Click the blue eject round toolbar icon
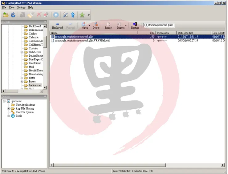This screenshot has width=228, height=174. (x=56, y=15)
